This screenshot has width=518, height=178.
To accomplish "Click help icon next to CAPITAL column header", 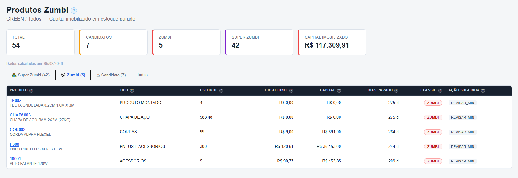I will (x=339, y=90).
